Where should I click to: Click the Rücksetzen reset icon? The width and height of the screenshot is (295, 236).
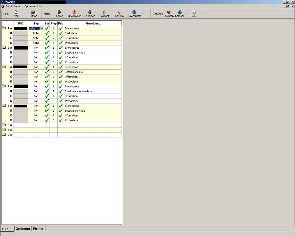point(75,12)
